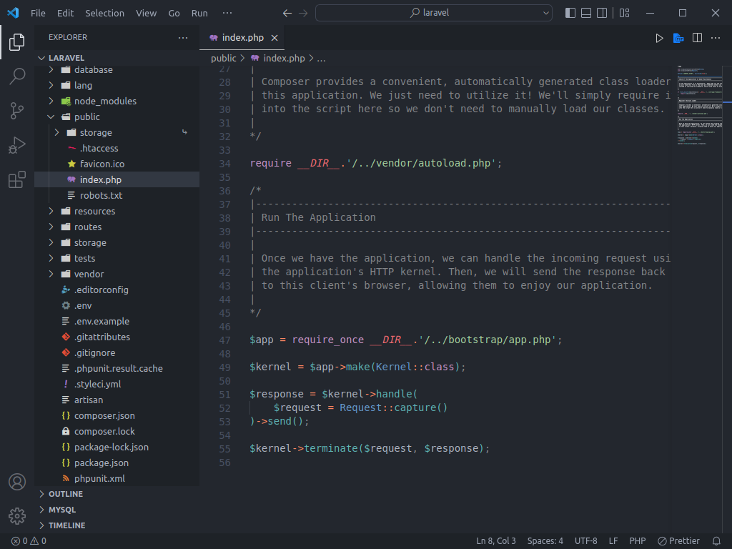The image size is (732, 549).
Task: Expand the database folder
Action: (51, 69)
